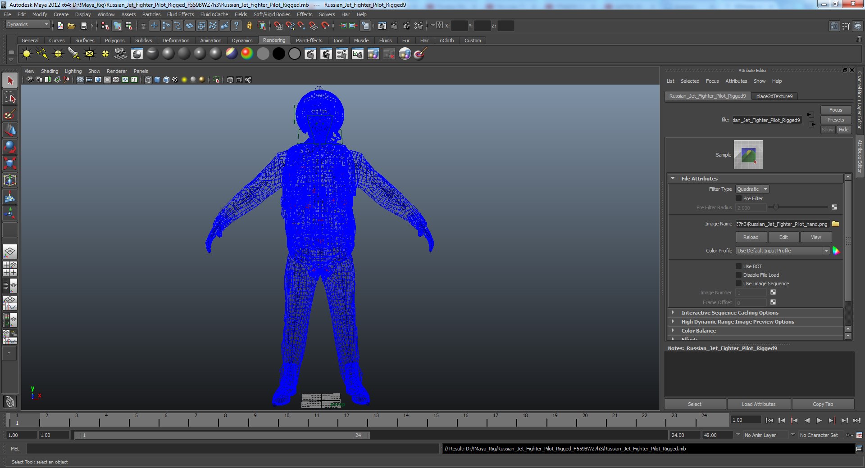Select the Show Manipulator tool
The image size is (865, 468).
tap(10, 213)
